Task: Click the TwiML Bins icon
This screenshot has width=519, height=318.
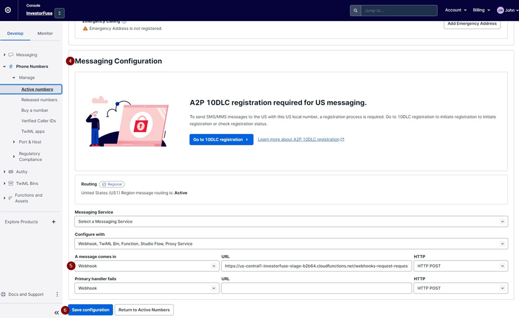Action: (x=11, y=183)
